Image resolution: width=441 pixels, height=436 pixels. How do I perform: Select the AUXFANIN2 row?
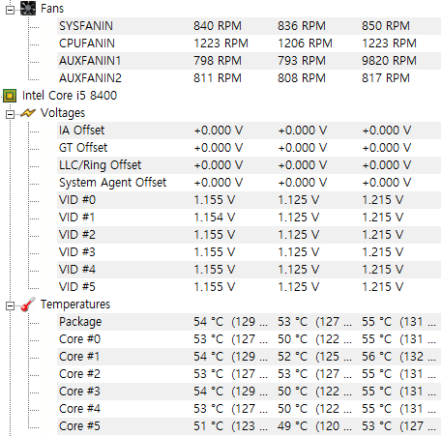(x=249, y=78)
